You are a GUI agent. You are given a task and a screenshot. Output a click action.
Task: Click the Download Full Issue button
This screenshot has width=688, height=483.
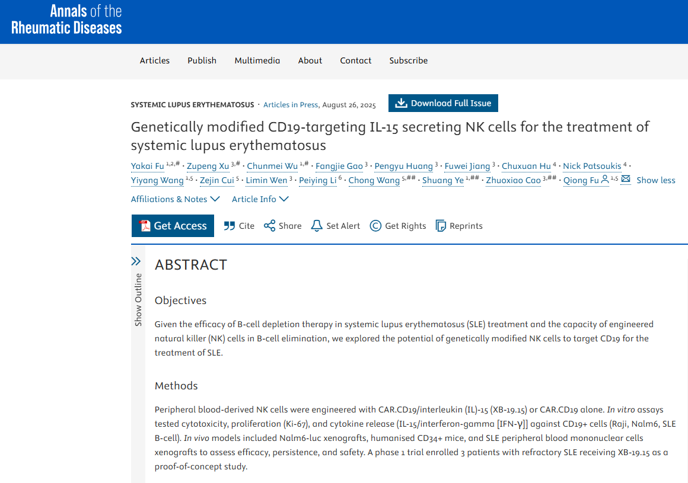pos(443,103)
